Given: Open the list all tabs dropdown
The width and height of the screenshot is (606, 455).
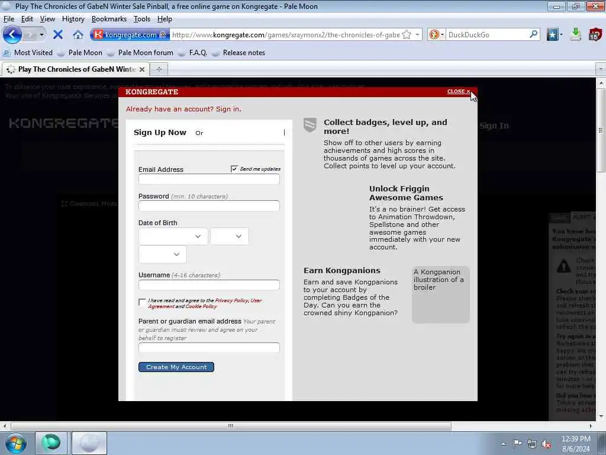Looking at the screenshot, I should coord(601,69).
